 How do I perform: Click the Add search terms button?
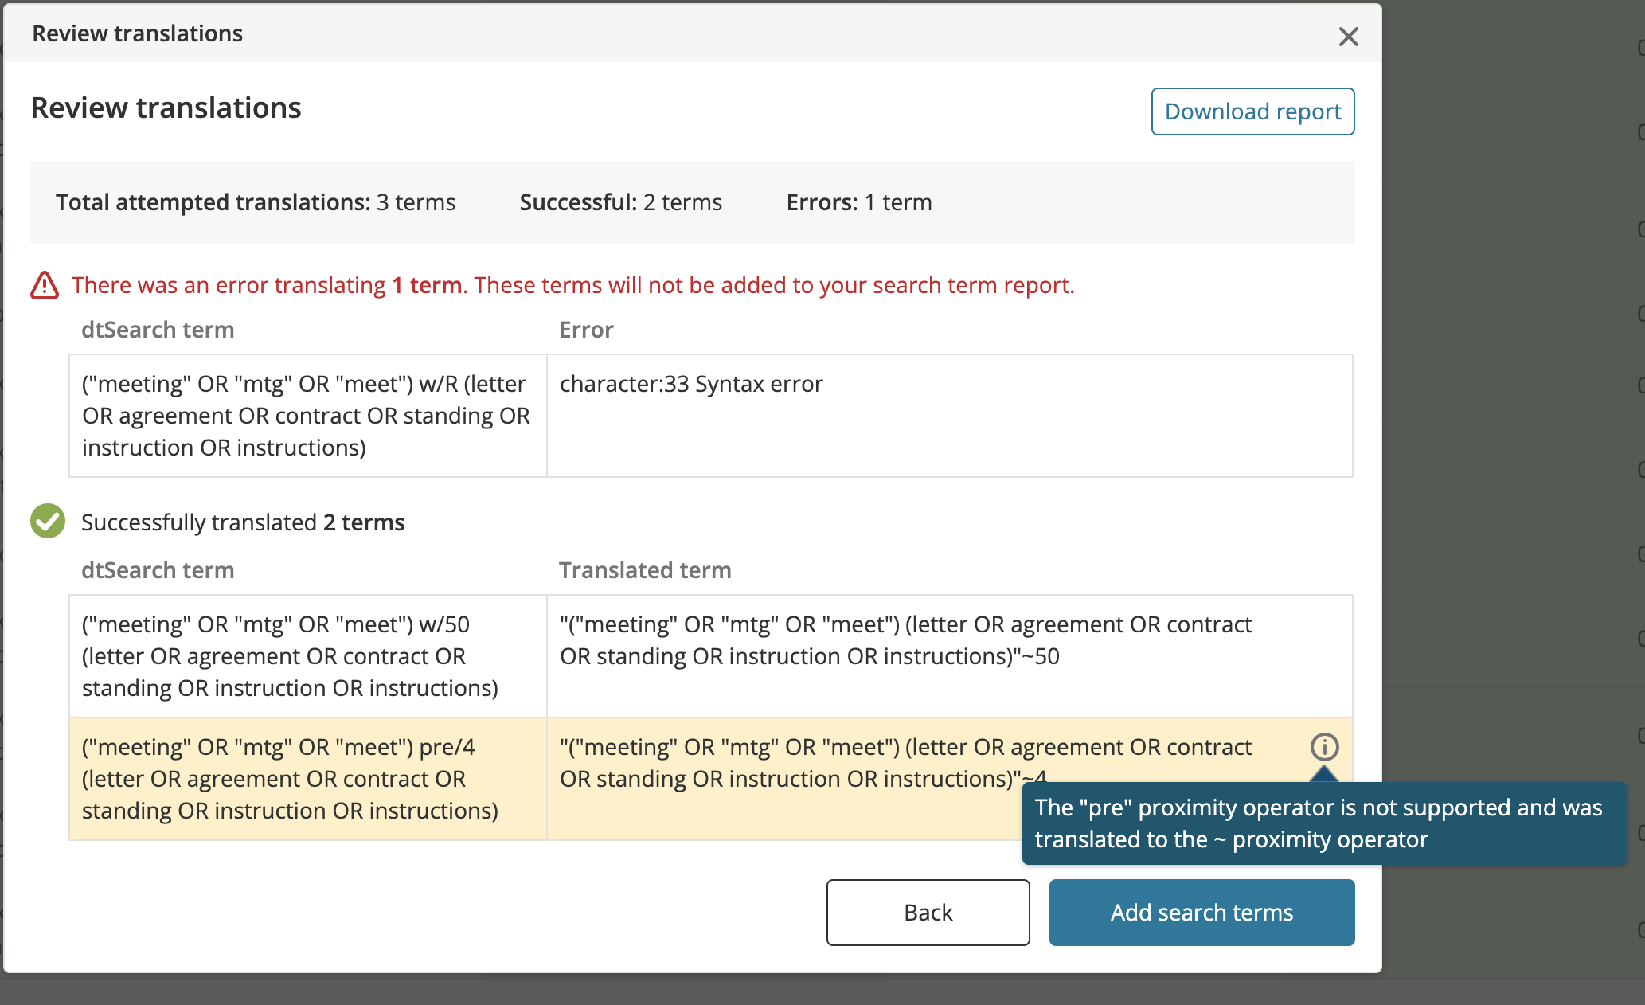[x=1201, y=912]
